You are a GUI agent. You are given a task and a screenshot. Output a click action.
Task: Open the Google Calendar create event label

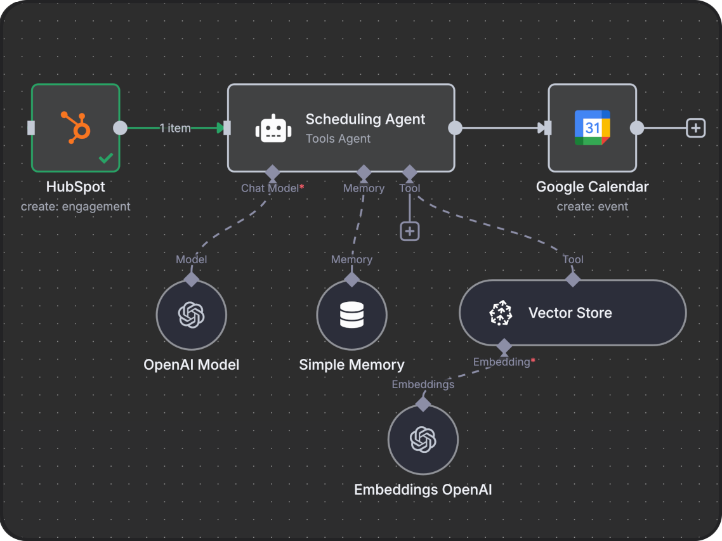pyautogui.click(x=592, y=206)
